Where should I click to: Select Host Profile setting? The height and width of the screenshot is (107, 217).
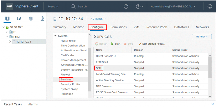[68, 41]
